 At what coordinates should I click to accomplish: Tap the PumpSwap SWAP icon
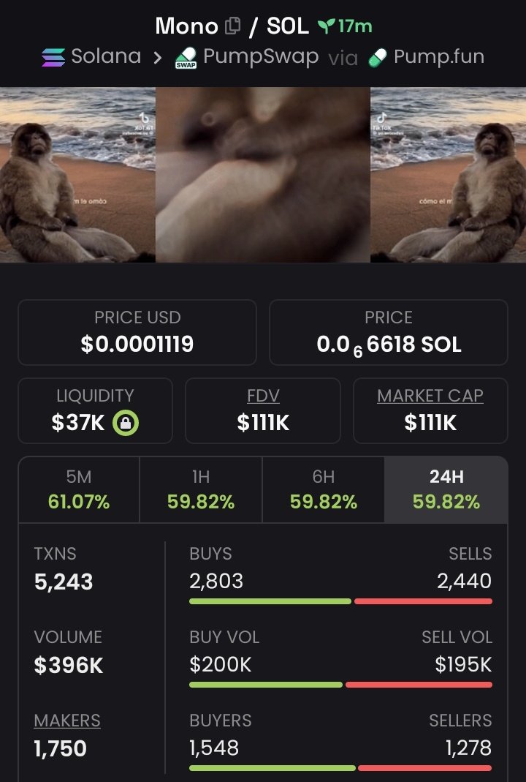pos(186,58)
